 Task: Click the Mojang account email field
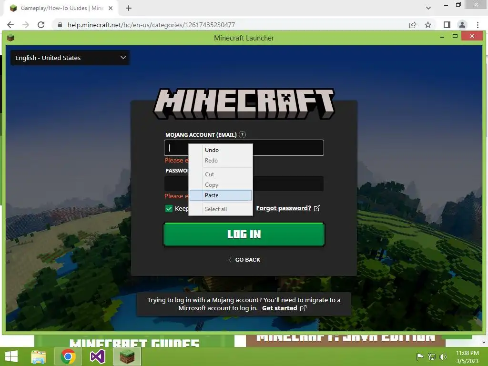[244, 148]
